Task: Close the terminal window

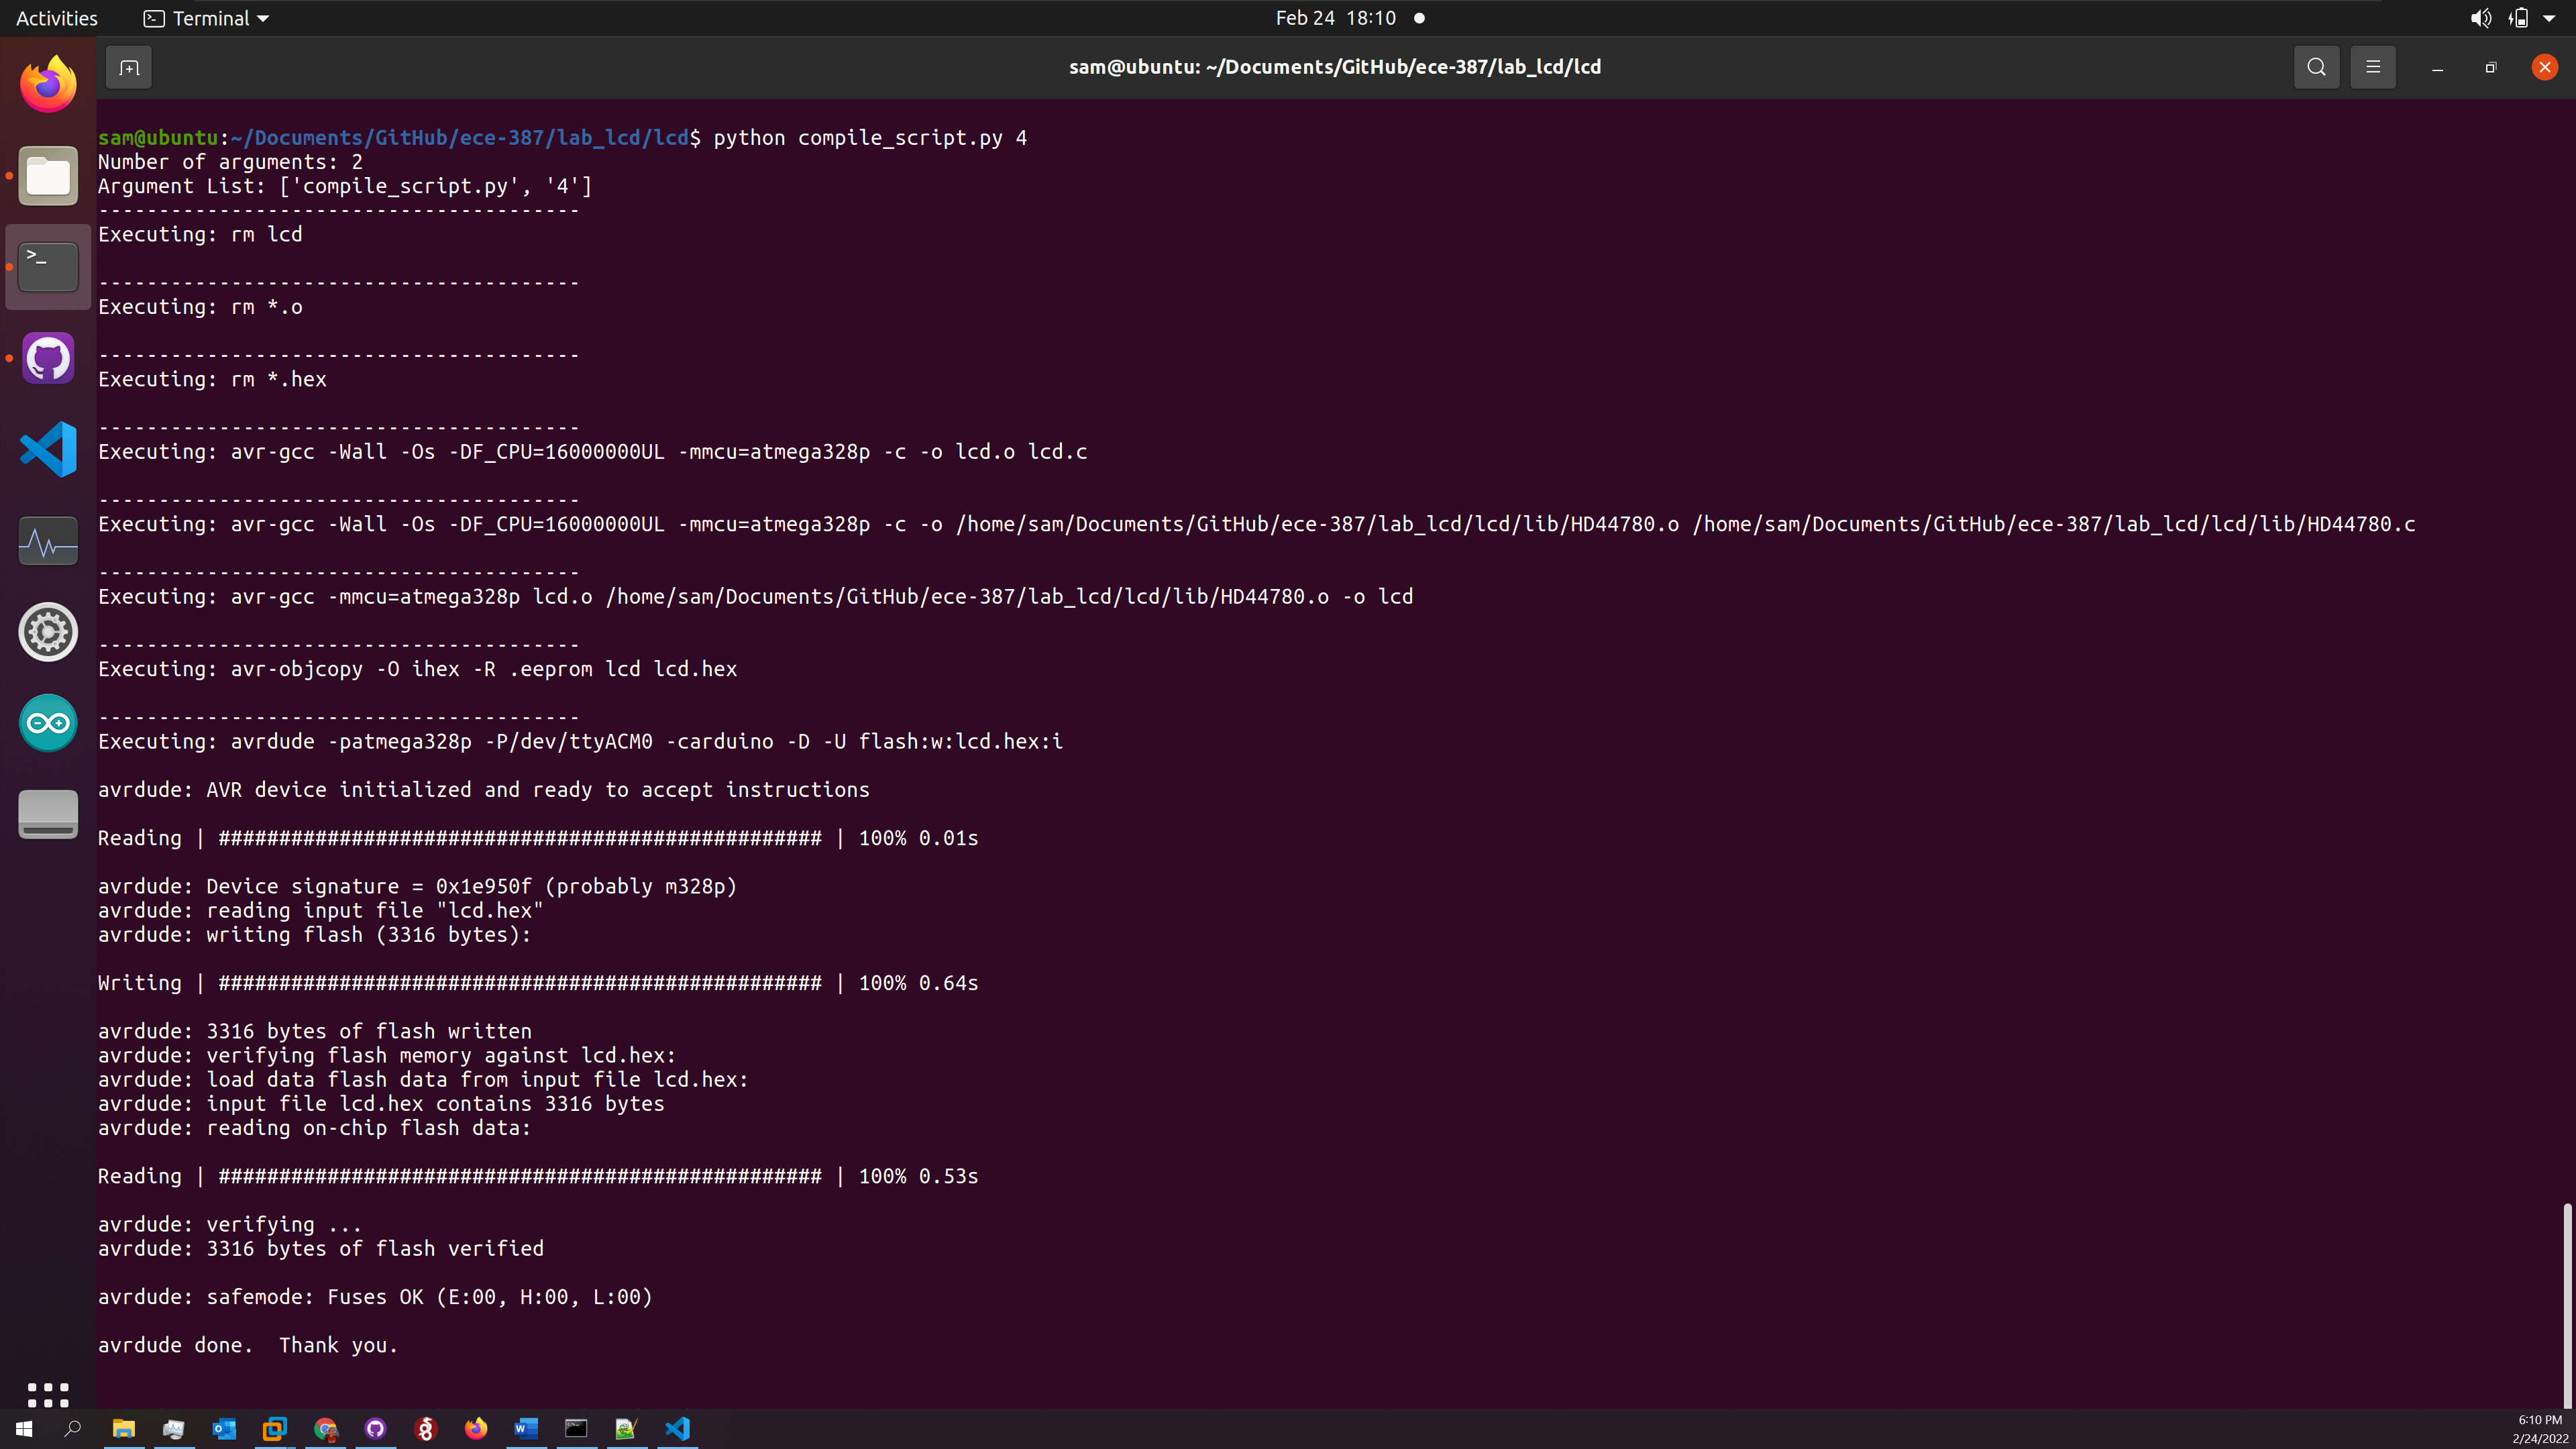Action: tap(2544, 67)
